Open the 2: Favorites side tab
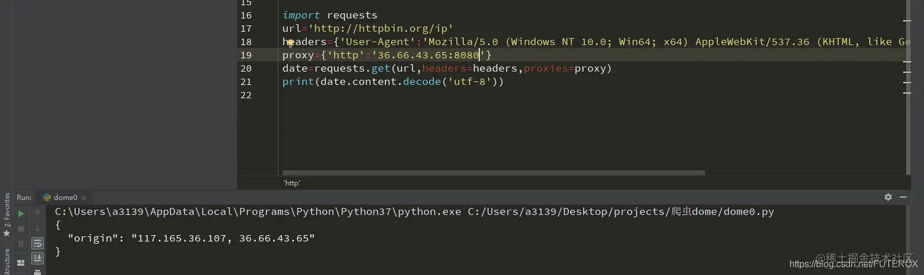Image resolution: width=924 pixels, height=275 pixels. tap(7, 215)
